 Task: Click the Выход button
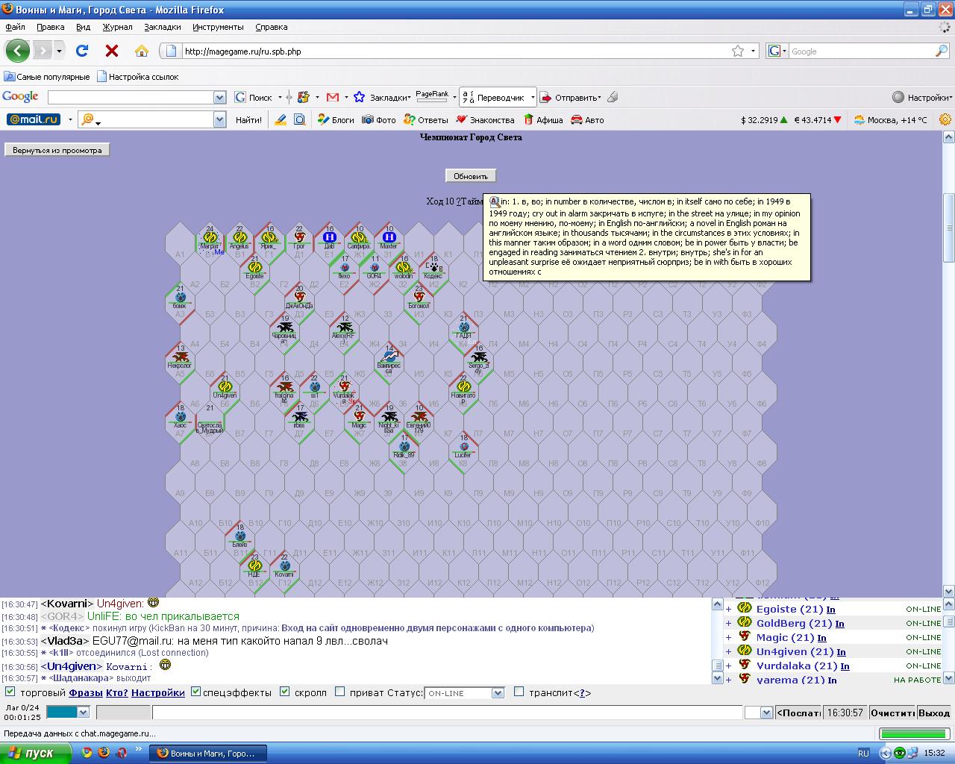[934, 713]
